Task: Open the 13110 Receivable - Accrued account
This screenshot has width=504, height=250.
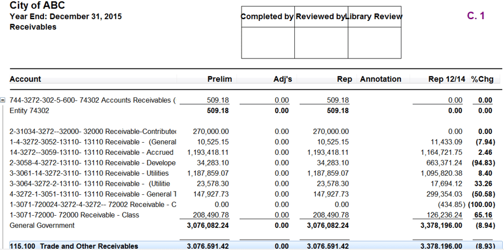Action: pyautogui.click(x=93, y=153)
